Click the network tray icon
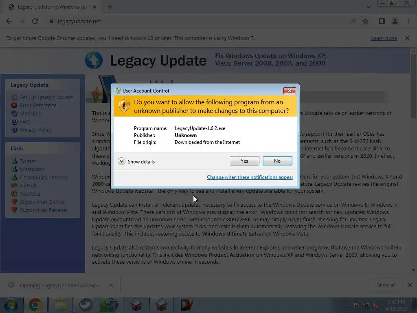 (366, 306)
